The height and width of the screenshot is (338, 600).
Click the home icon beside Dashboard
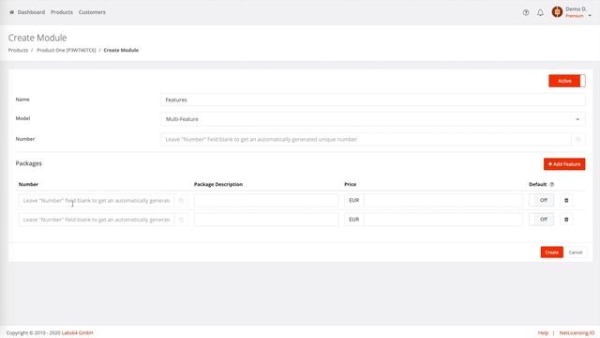click(11, 12)
